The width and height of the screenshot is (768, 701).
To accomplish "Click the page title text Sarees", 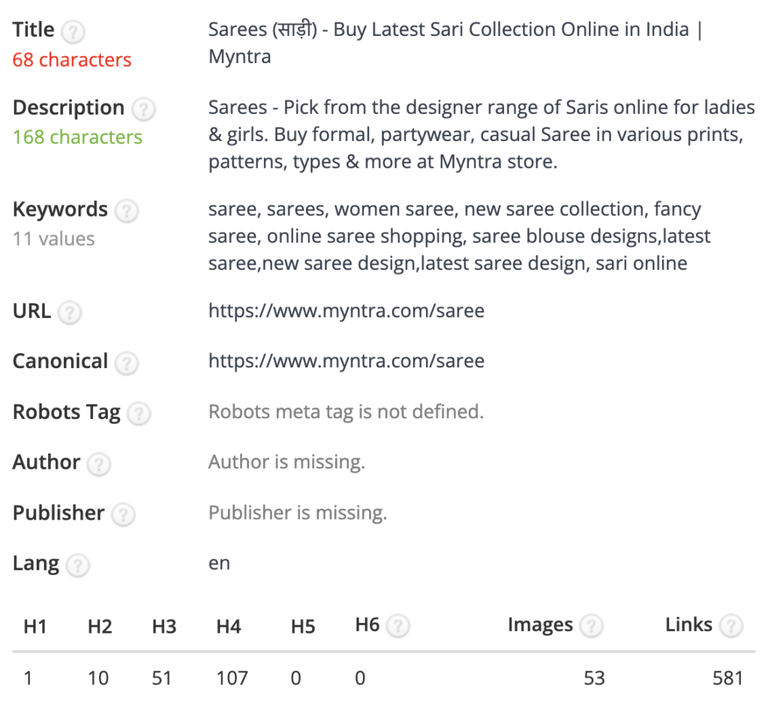I will (238, 30).
